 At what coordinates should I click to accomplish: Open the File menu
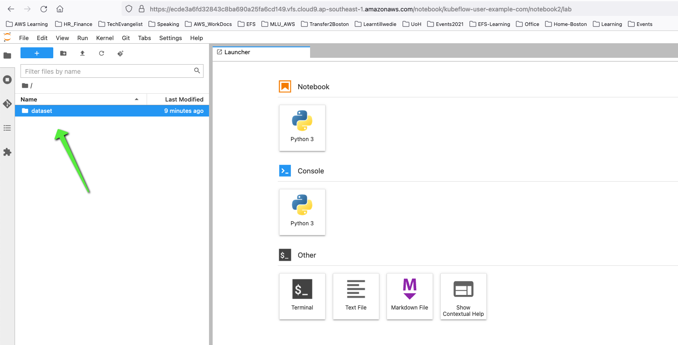click(24, 38)
